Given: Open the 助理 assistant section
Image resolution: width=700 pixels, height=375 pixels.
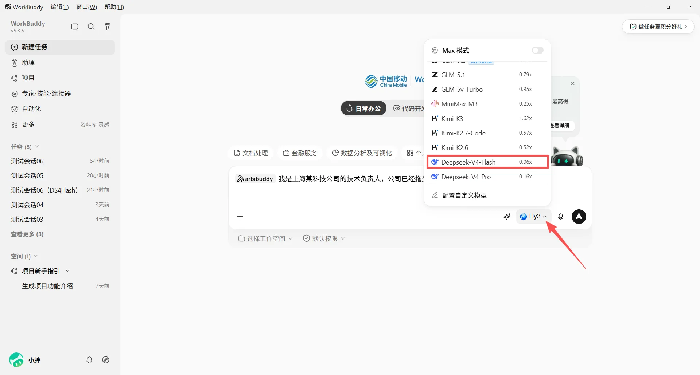Looking at the screenshot, I should 60,63.
